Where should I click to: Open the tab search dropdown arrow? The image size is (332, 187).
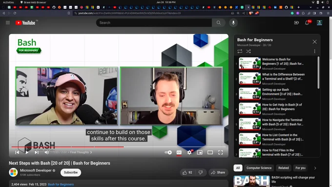point(311,7)
